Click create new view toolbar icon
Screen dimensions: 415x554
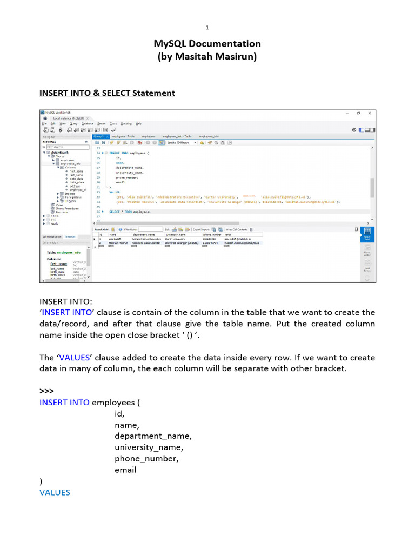tap(83, 130)
